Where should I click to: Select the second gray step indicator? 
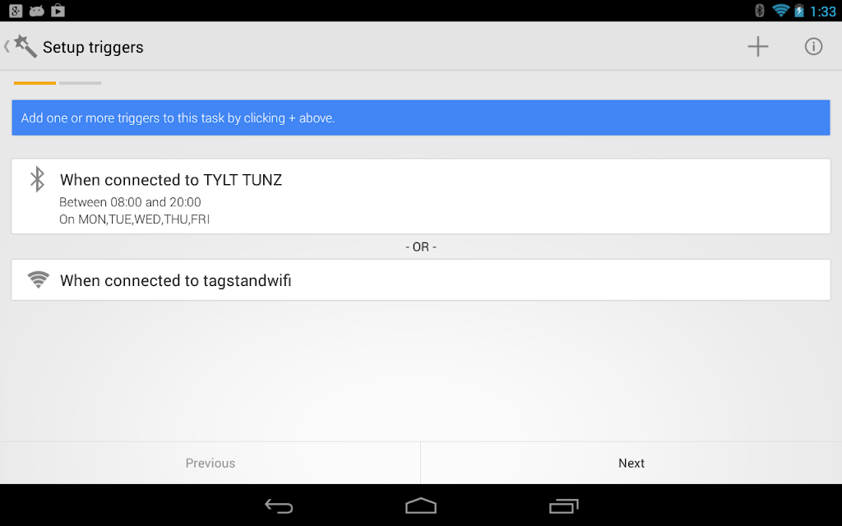[x=80, y=83]
